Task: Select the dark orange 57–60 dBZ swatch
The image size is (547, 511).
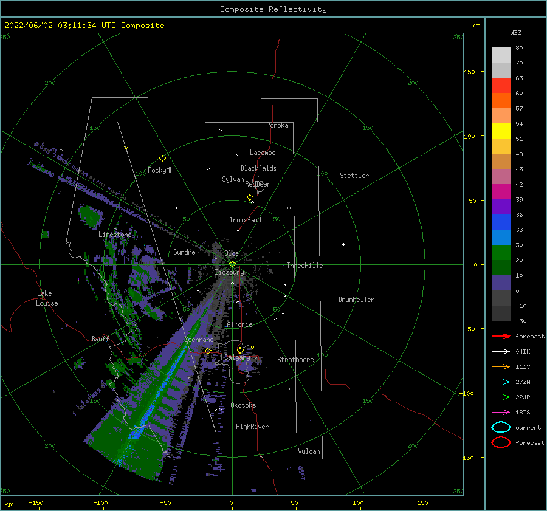Action: pos(501,101)
